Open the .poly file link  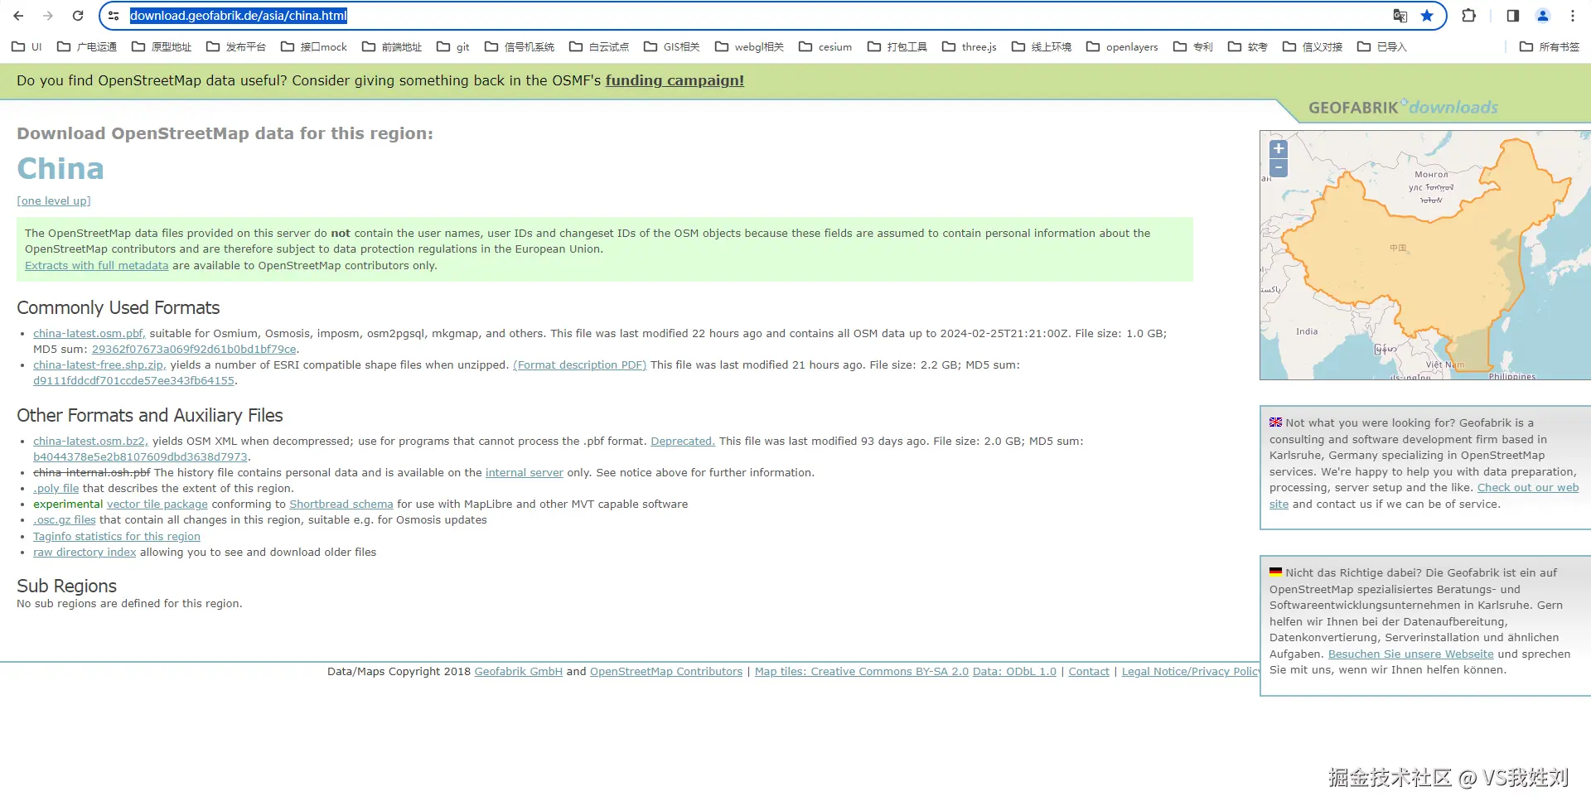(56, 489)
